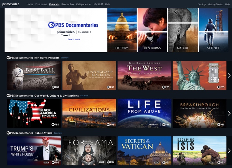
Task: Expand the Categories dropdown
Action: click(83, 4)
